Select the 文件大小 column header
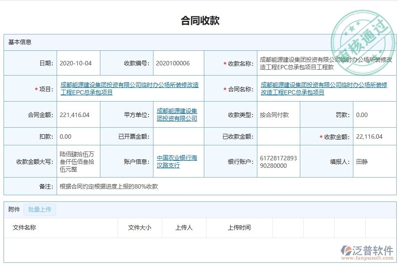The image size is (398, 265). click(x=139, y=227)
